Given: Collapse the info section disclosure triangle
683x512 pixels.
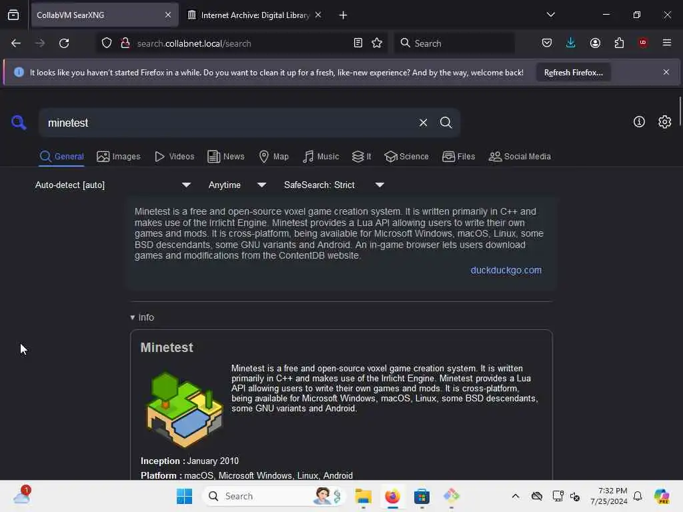Looking at the screenshot, I should coord(133,318).
